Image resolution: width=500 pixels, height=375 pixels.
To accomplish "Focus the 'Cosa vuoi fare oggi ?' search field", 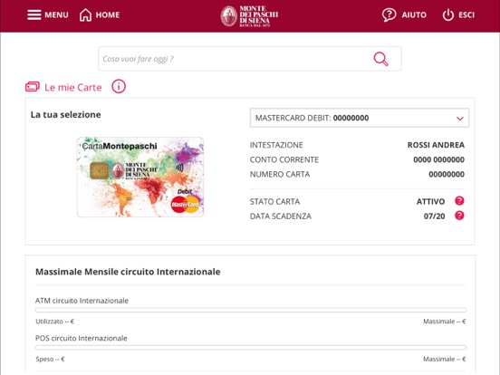I will pos(250,59).
